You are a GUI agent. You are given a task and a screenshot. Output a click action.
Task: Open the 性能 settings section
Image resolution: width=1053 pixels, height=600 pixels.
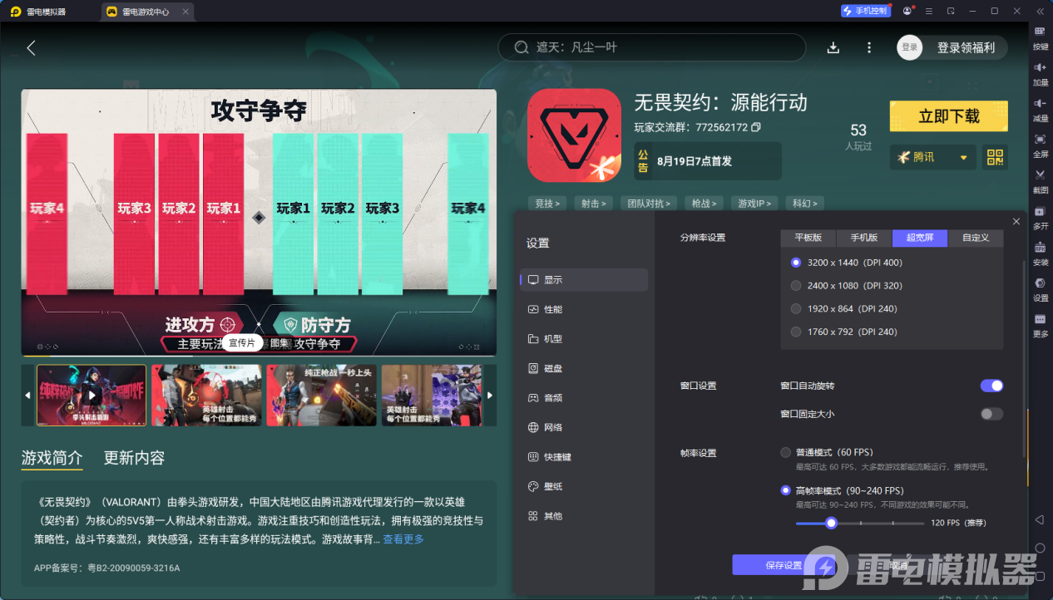click(x=553, y=309)
